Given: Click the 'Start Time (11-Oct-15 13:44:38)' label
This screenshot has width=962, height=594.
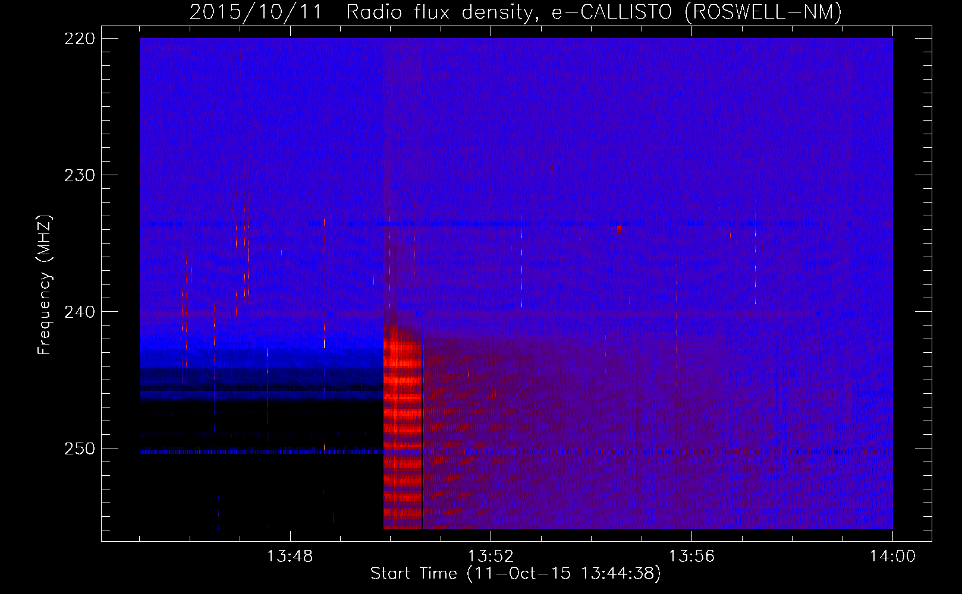Looking at the screenshot, I should [515, 574].
